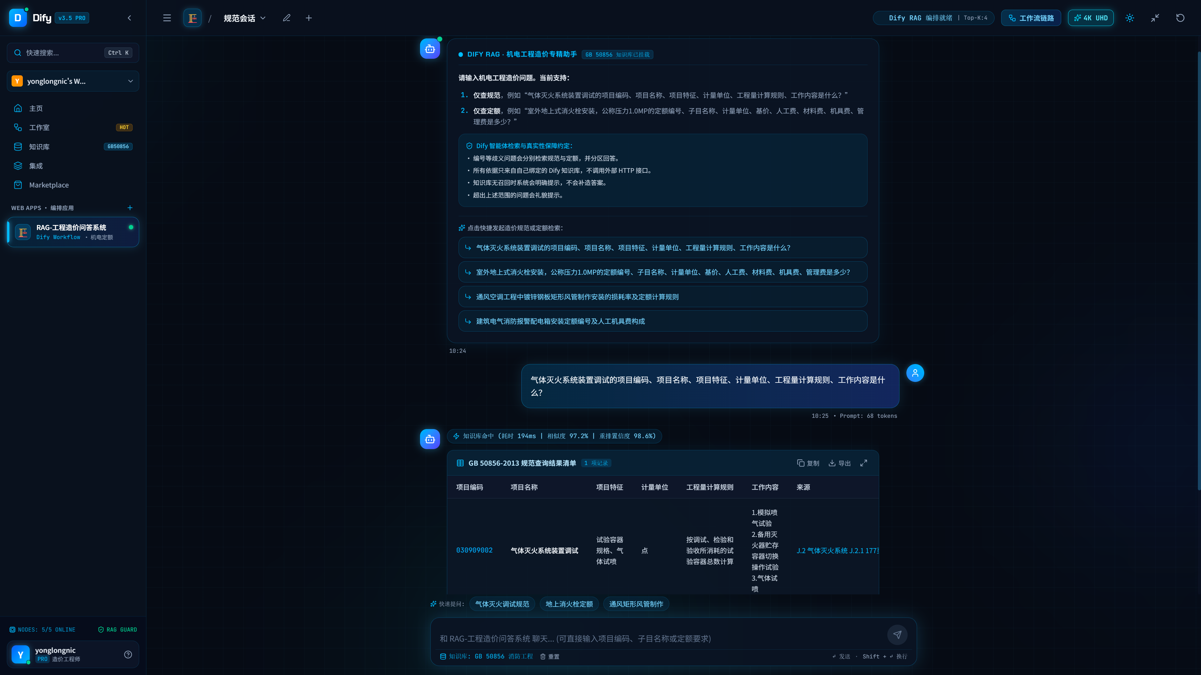The height and width of the screenshot is (675, 1201).
Task: Click the yonglongnic user avatar
Action: 21,654
